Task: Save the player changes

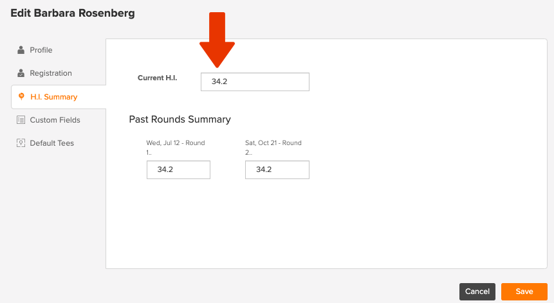Action: click(524, 291)
